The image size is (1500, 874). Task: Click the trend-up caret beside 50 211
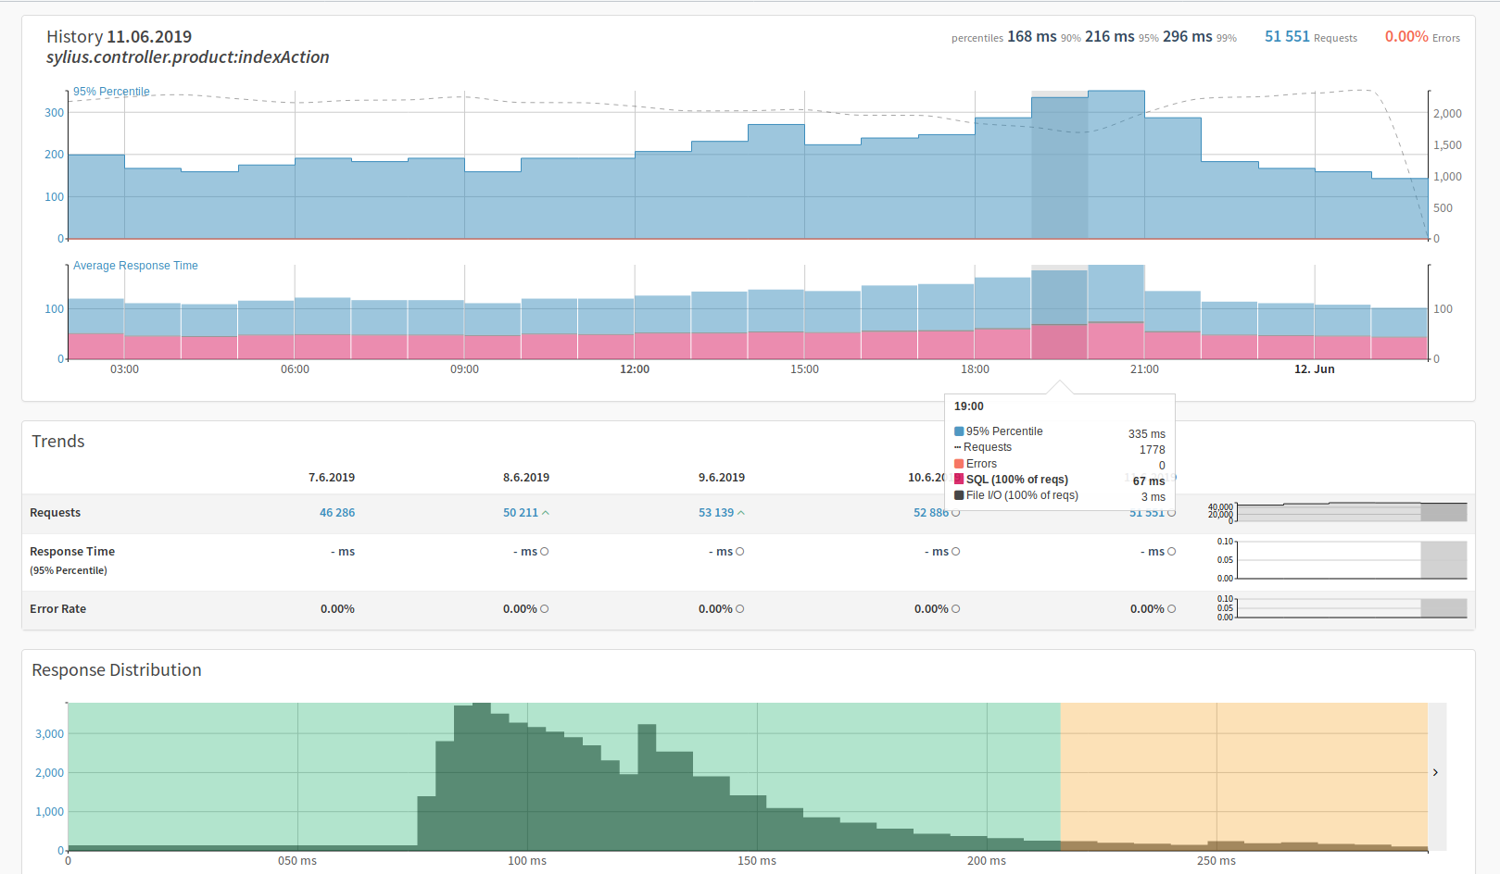[546, 513]
